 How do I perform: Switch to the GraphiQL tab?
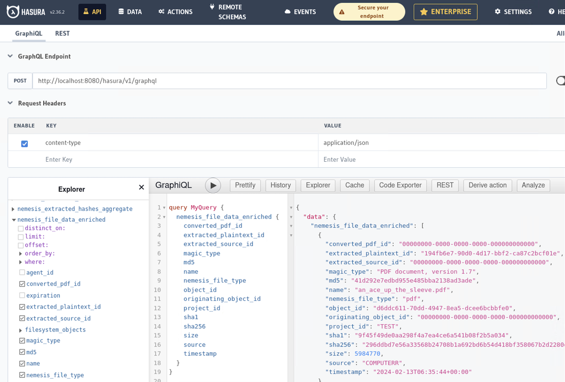(x=29, y=33)
